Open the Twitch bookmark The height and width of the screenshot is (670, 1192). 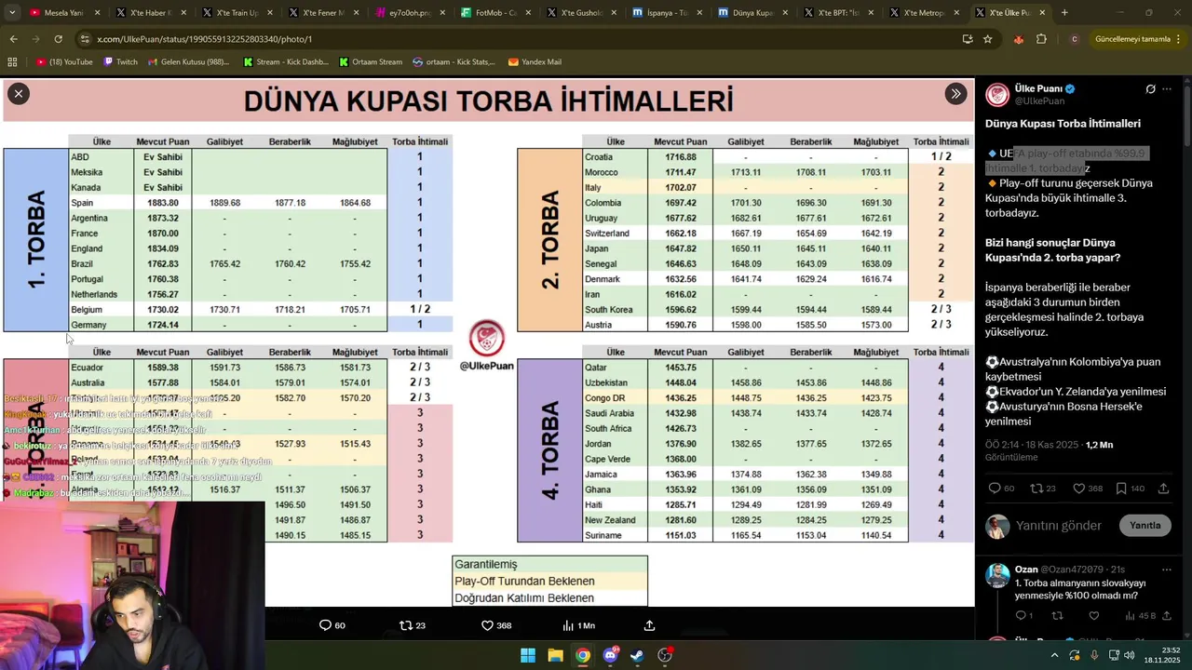tap(120, 62)
